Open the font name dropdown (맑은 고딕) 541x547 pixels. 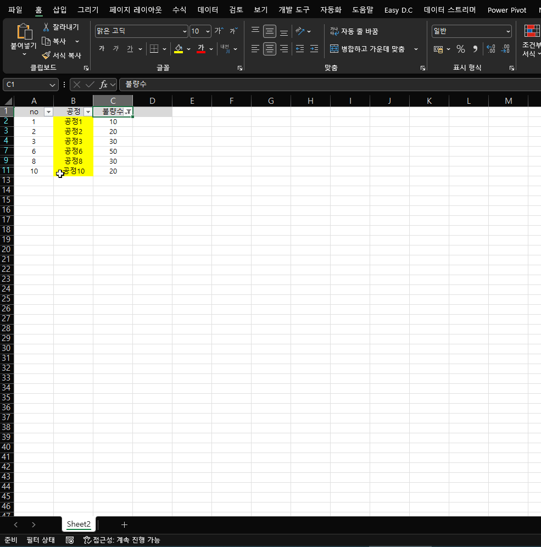[x=184, y=31]
